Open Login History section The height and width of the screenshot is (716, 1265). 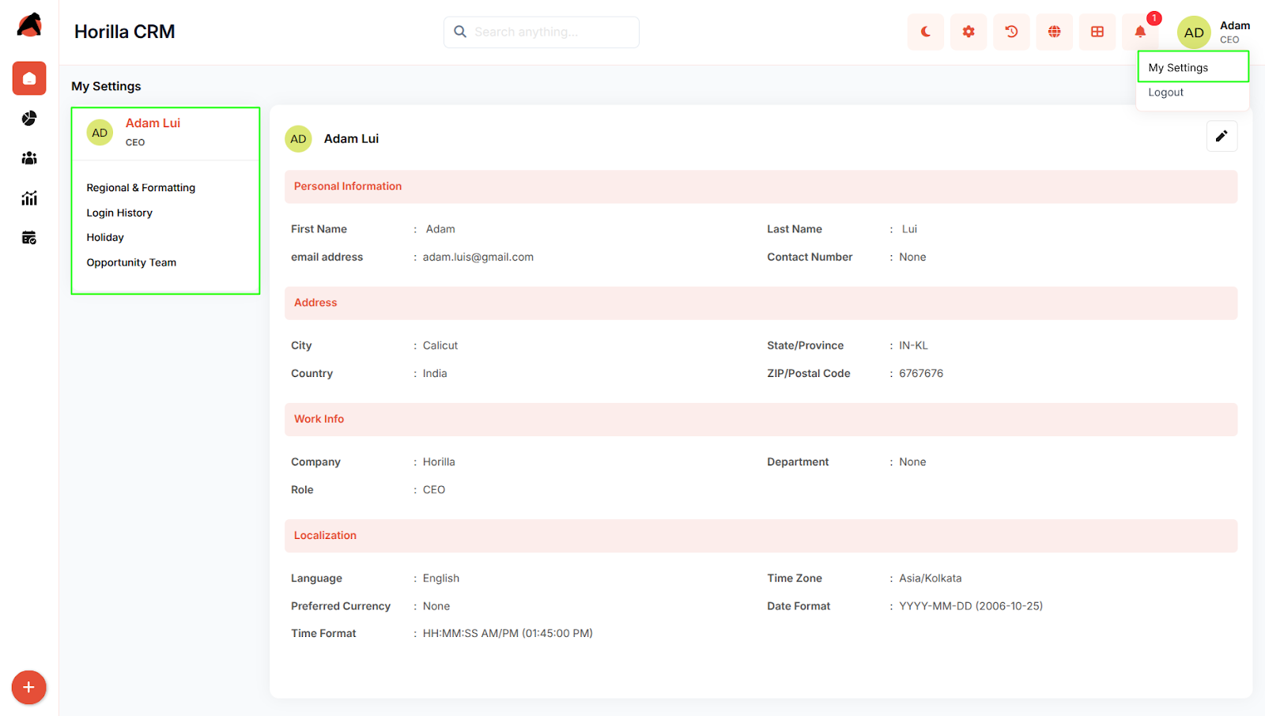pos(119,213)
